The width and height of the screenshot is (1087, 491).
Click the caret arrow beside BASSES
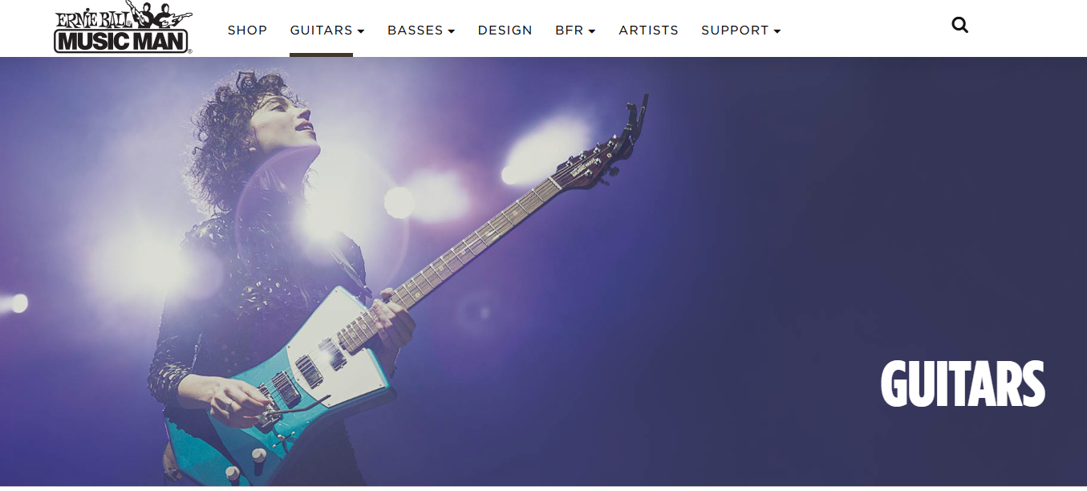tap(452, 31)
